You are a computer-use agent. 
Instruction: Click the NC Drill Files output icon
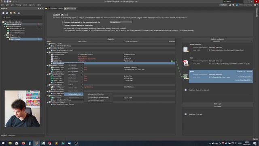tap(52, 78)
